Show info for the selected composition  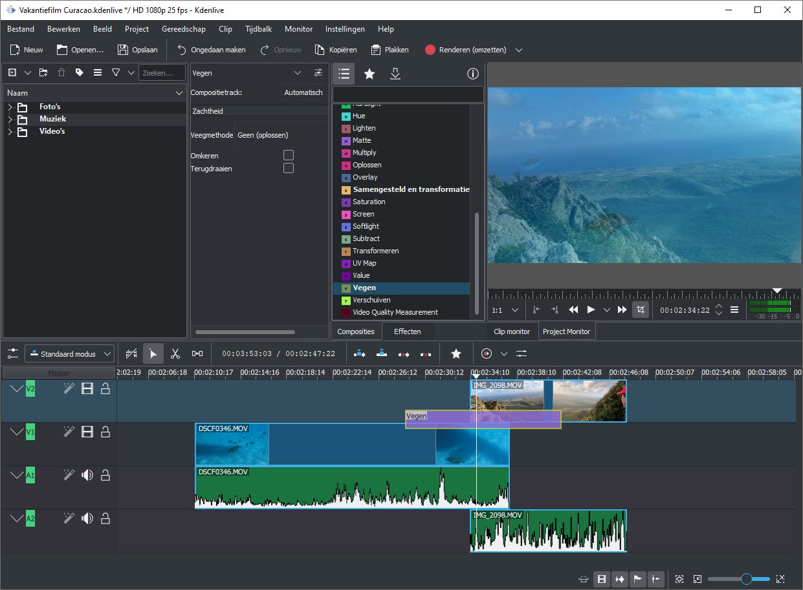472,74
